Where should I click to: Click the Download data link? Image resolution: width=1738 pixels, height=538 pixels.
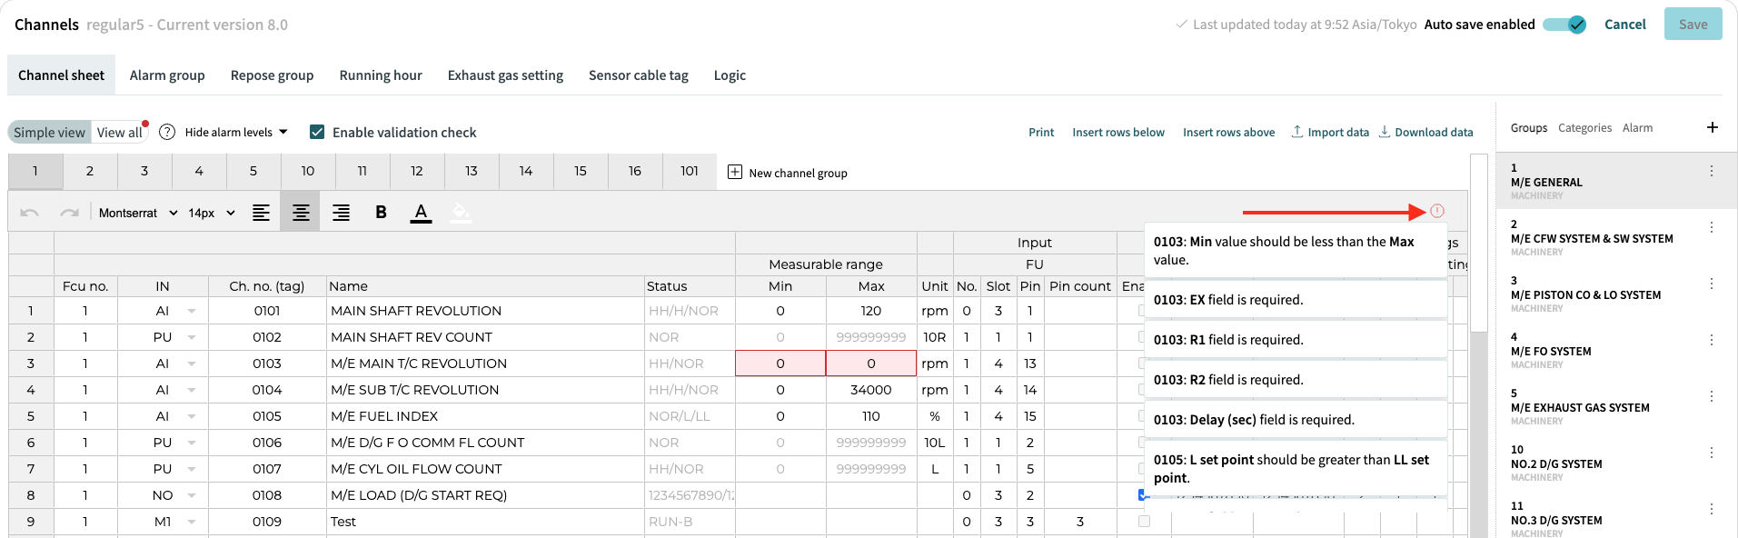(x=1425, y=132)
